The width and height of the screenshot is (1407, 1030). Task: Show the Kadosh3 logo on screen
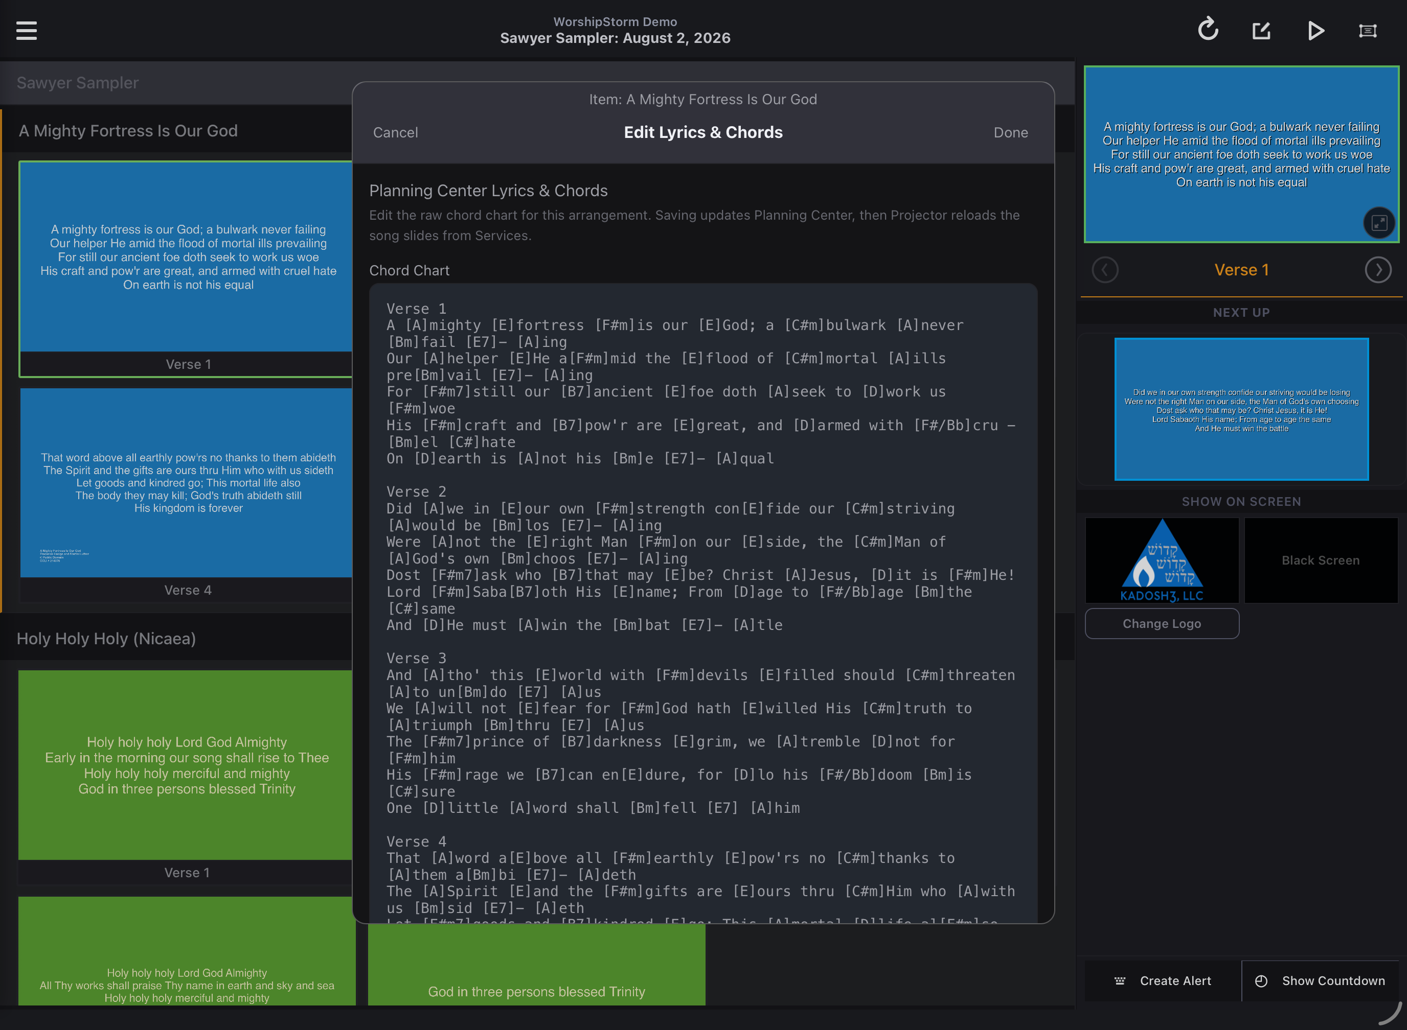click(1162, 560)
